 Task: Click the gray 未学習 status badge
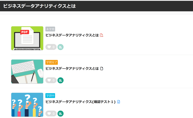click(x=50, y=29)
